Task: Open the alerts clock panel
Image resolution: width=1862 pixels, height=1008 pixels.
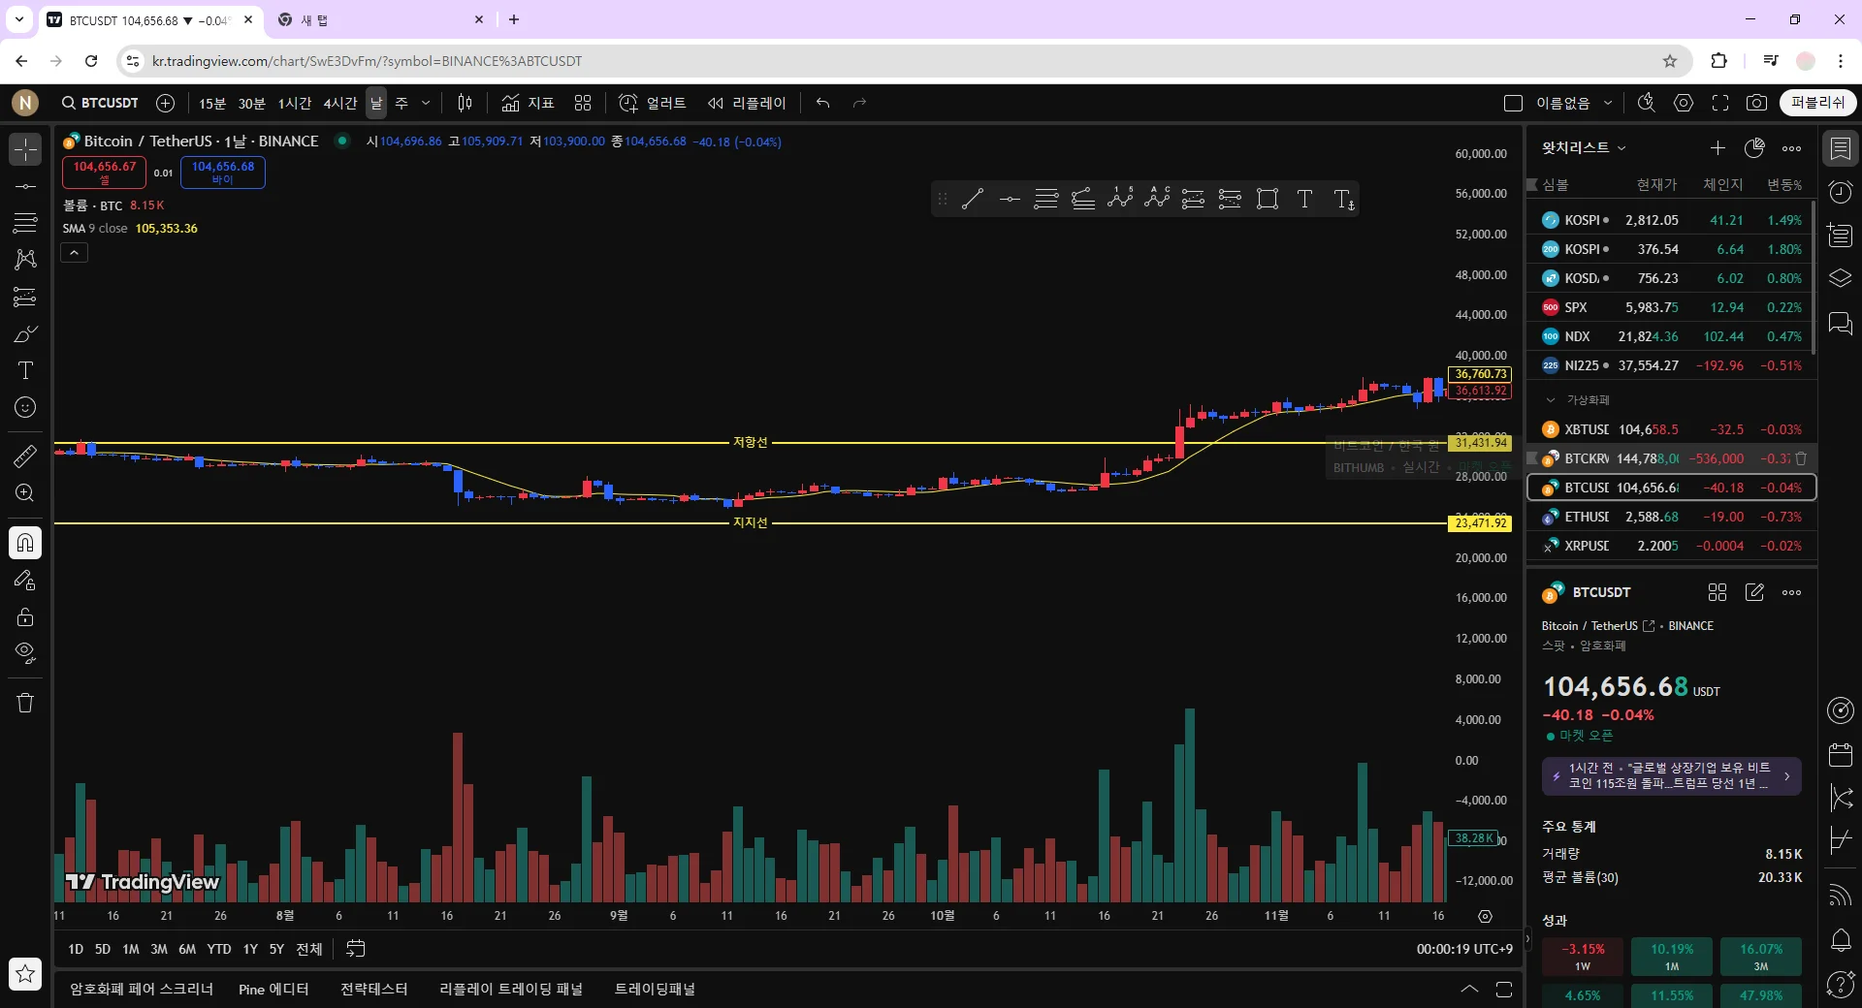Action: click(1840, 192)
